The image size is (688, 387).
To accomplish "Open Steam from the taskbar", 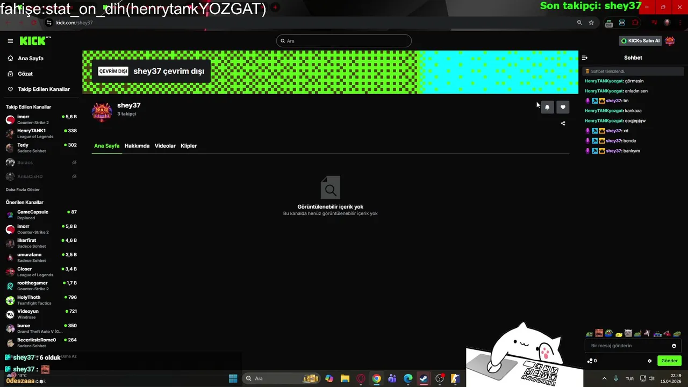I will pos(424,378).
